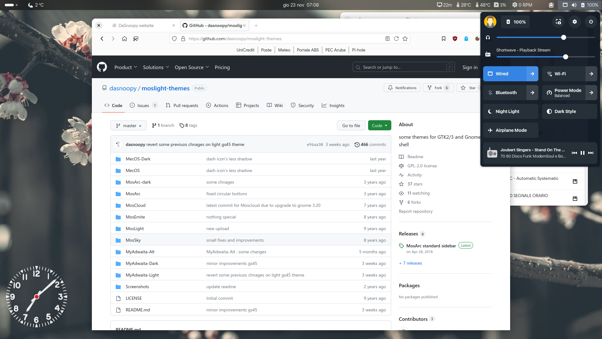Expand the Wired connection submenu arrow
Viewport: 602px width, 339px height.
pyautogui.click(x=532, y=74)
